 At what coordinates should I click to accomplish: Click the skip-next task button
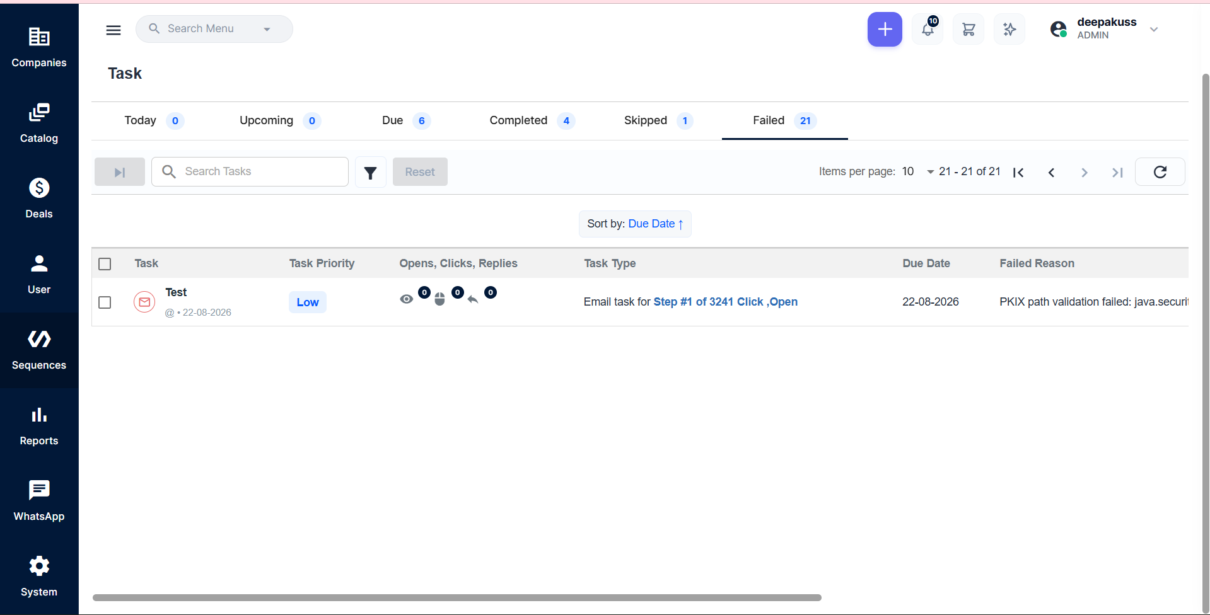coord(120,172)
